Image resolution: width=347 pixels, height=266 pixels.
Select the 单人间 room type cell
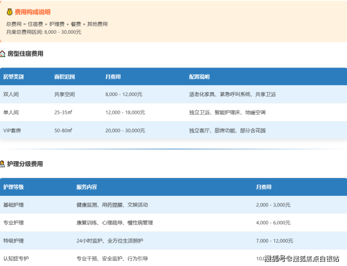point(11,112)
